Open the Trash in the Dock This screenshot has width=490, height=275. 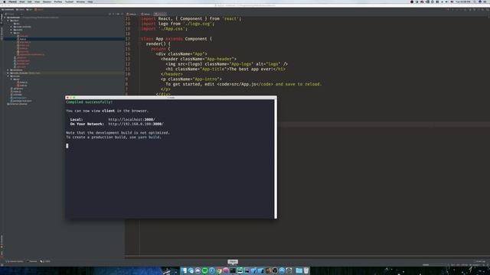306,270
